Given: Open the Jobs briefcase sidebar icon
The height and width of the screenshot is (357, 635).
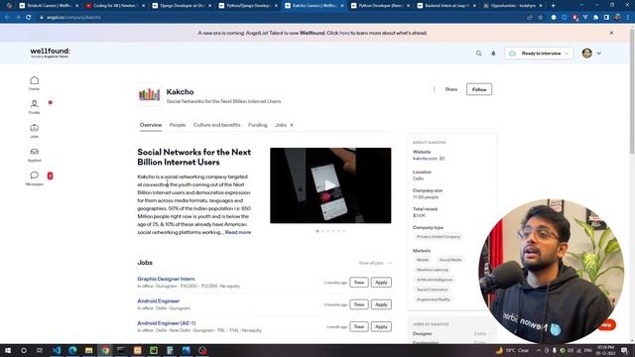Looking at the screenshot, I should point(35,128).
